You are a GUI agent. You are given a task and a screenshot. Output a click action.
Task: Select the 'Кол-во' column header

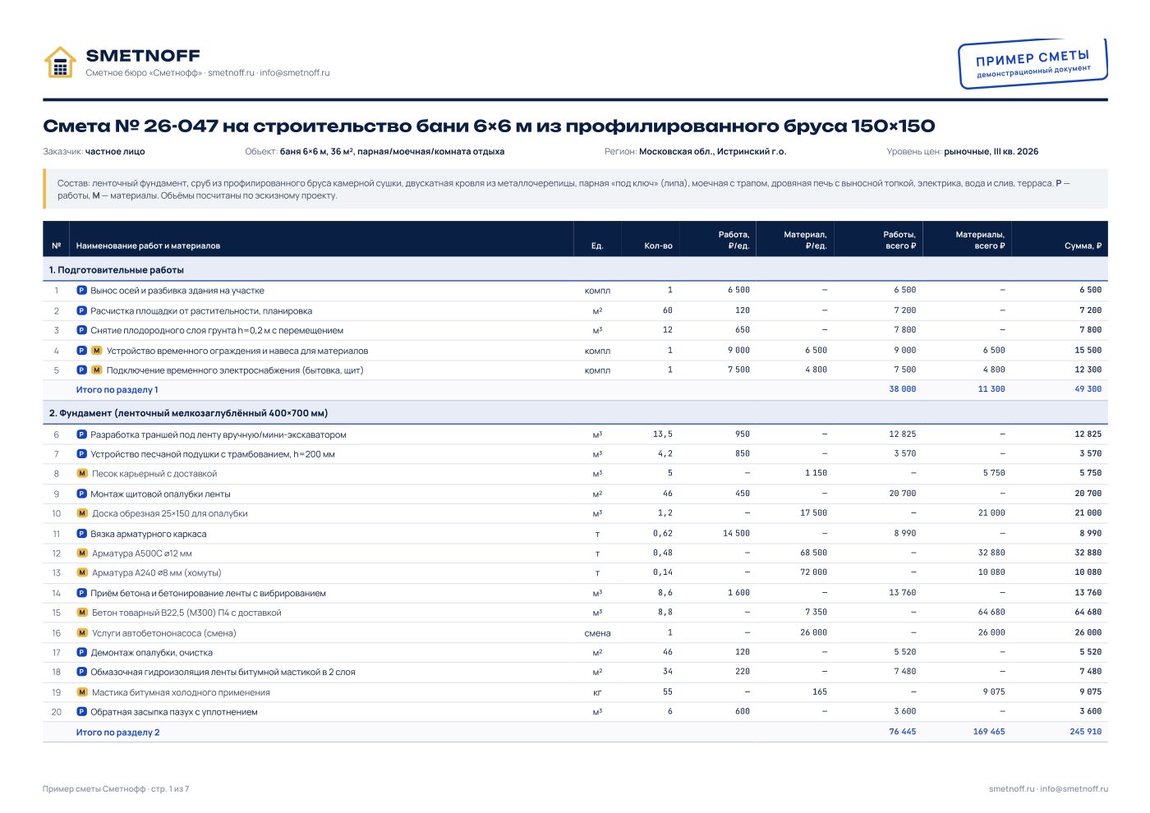tap(658, 246)
